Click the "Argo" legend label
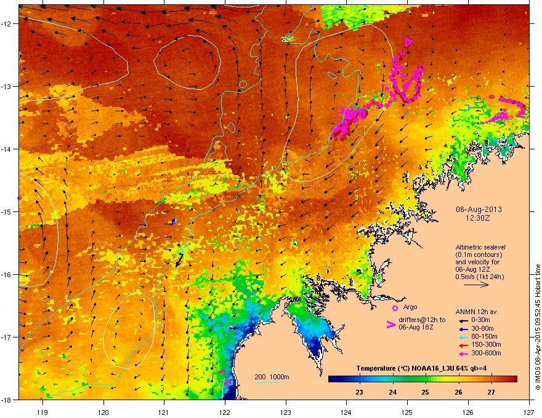 (410, 307)
